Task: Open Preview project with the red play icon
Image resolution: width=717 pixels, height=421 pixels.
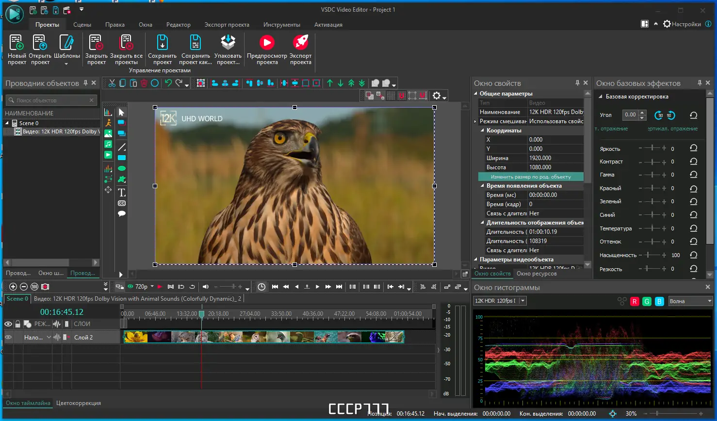Action: 266,43
